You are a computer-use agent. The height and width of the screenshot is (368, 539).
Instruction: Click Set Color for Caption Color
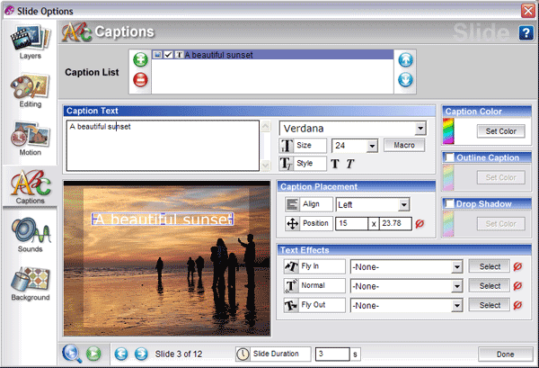(x=501, y=131)
